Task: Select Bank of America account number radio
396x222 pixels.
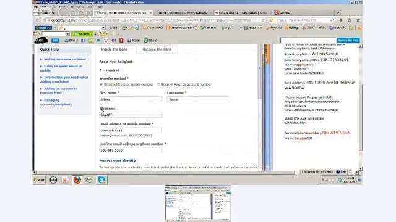Action: pyautogui.click(x=158, y=84)
